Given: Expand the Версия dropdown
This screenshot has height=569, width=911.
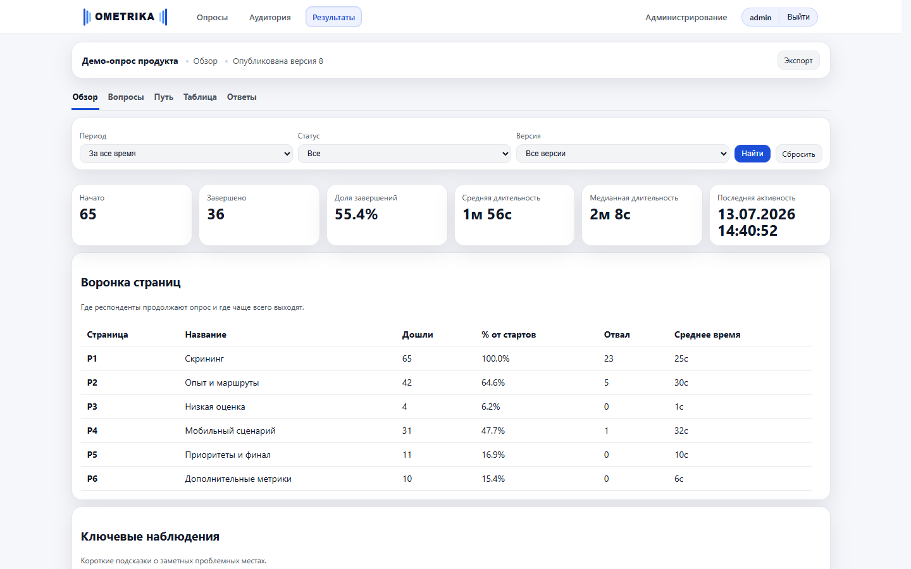Looking at the screenshot, I should pyautogui.click(x=623, y=154).
